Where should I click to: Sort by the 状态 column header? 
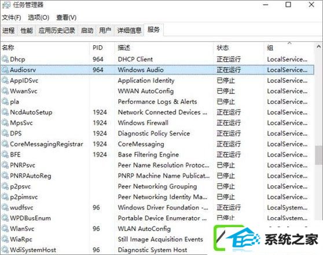[223, 48]
